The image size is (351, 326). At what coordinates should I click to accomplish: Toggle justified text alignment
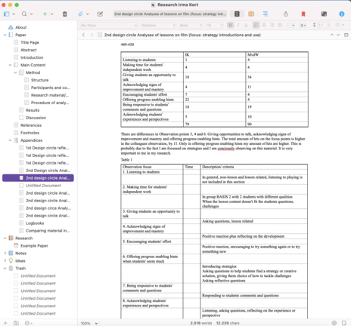tap(280, 25)
